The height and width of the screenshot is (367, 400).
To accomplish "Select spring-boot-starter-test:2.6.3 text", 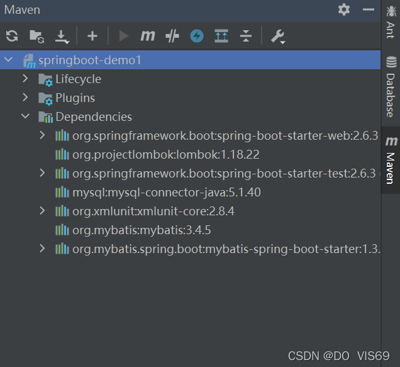I will tap(296, 173).
